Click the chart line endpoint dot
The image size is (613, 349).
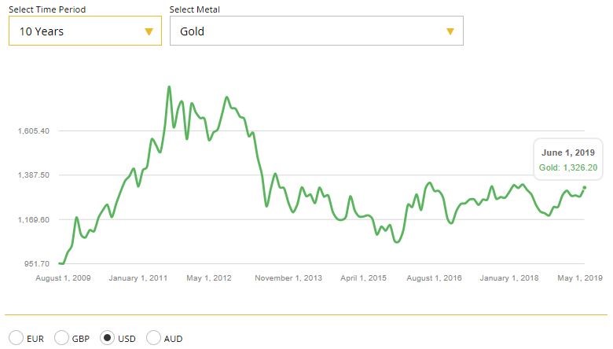click(585, 187)
